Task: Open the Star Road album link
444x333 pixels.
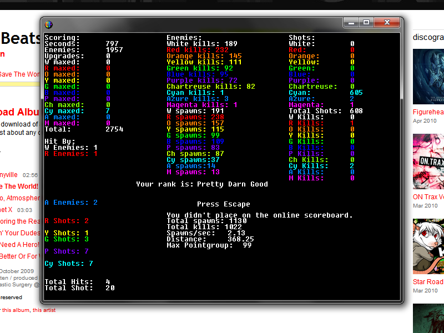Action: coord(428,282)
